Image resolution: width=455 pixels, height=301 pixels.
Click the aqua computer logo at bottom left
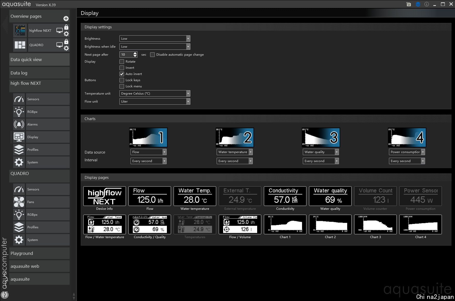[x=5, y=295]
